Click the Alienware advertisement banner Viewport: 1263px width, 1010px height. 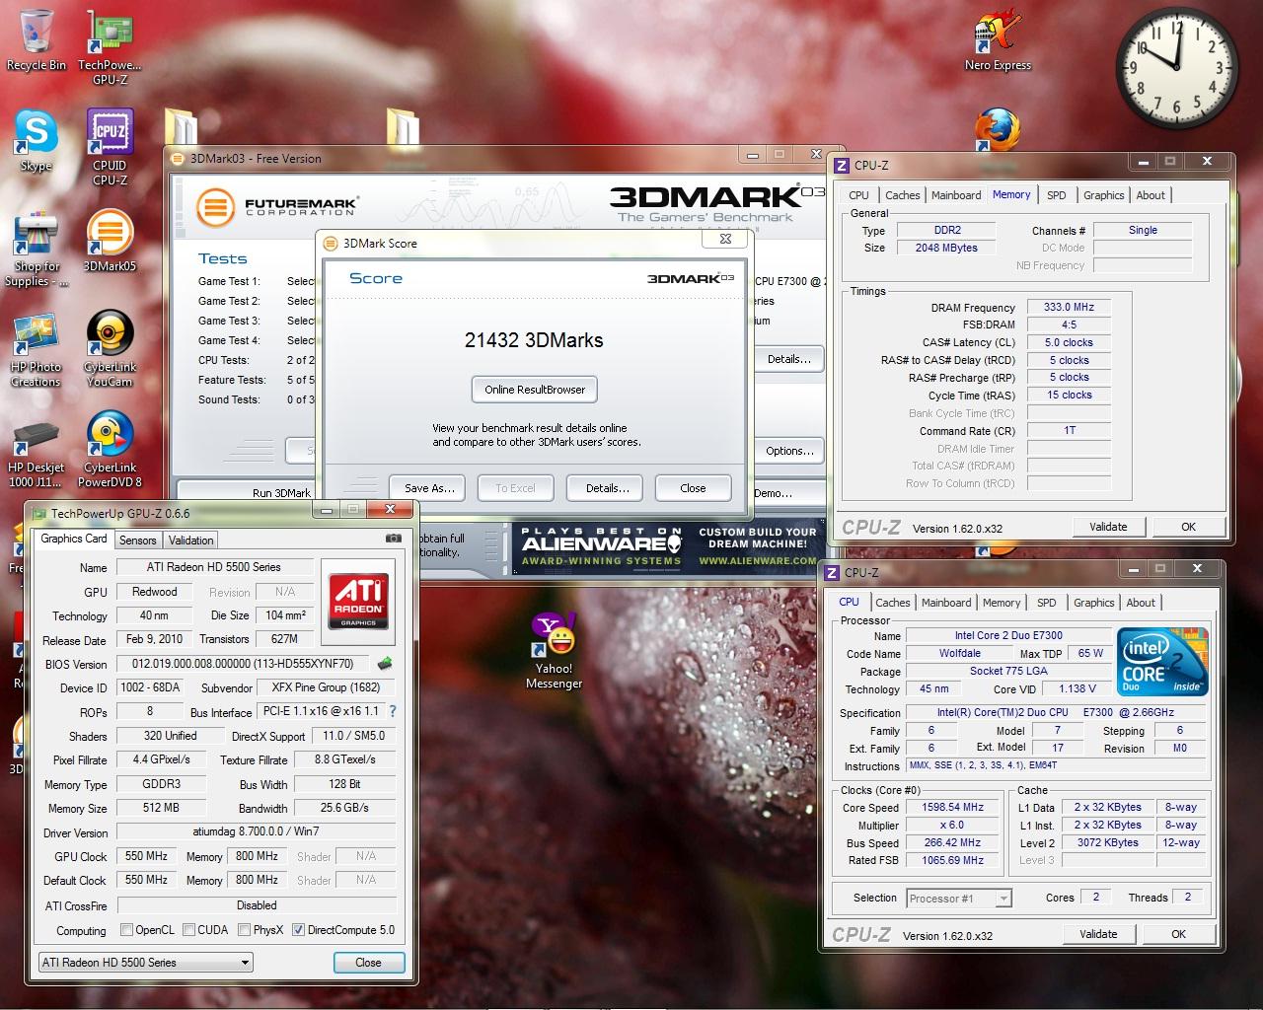[x=671, y=546]
